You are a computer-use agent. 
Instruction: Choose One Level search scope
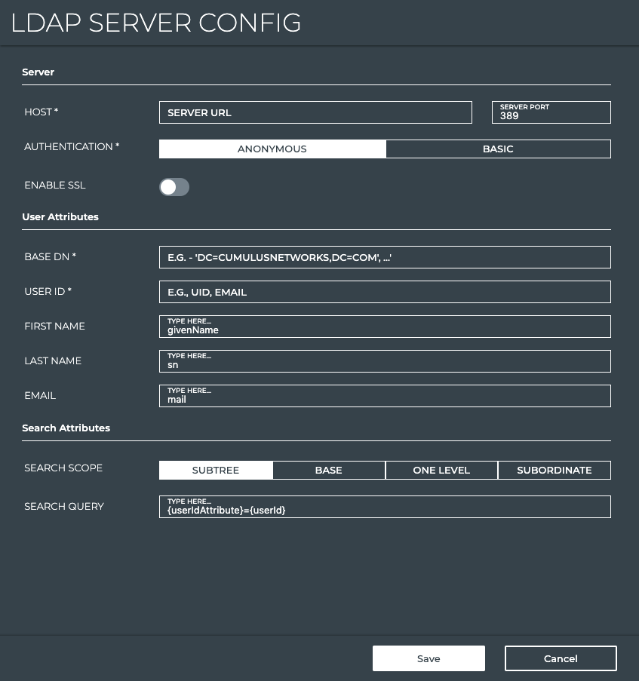[441, 471]
